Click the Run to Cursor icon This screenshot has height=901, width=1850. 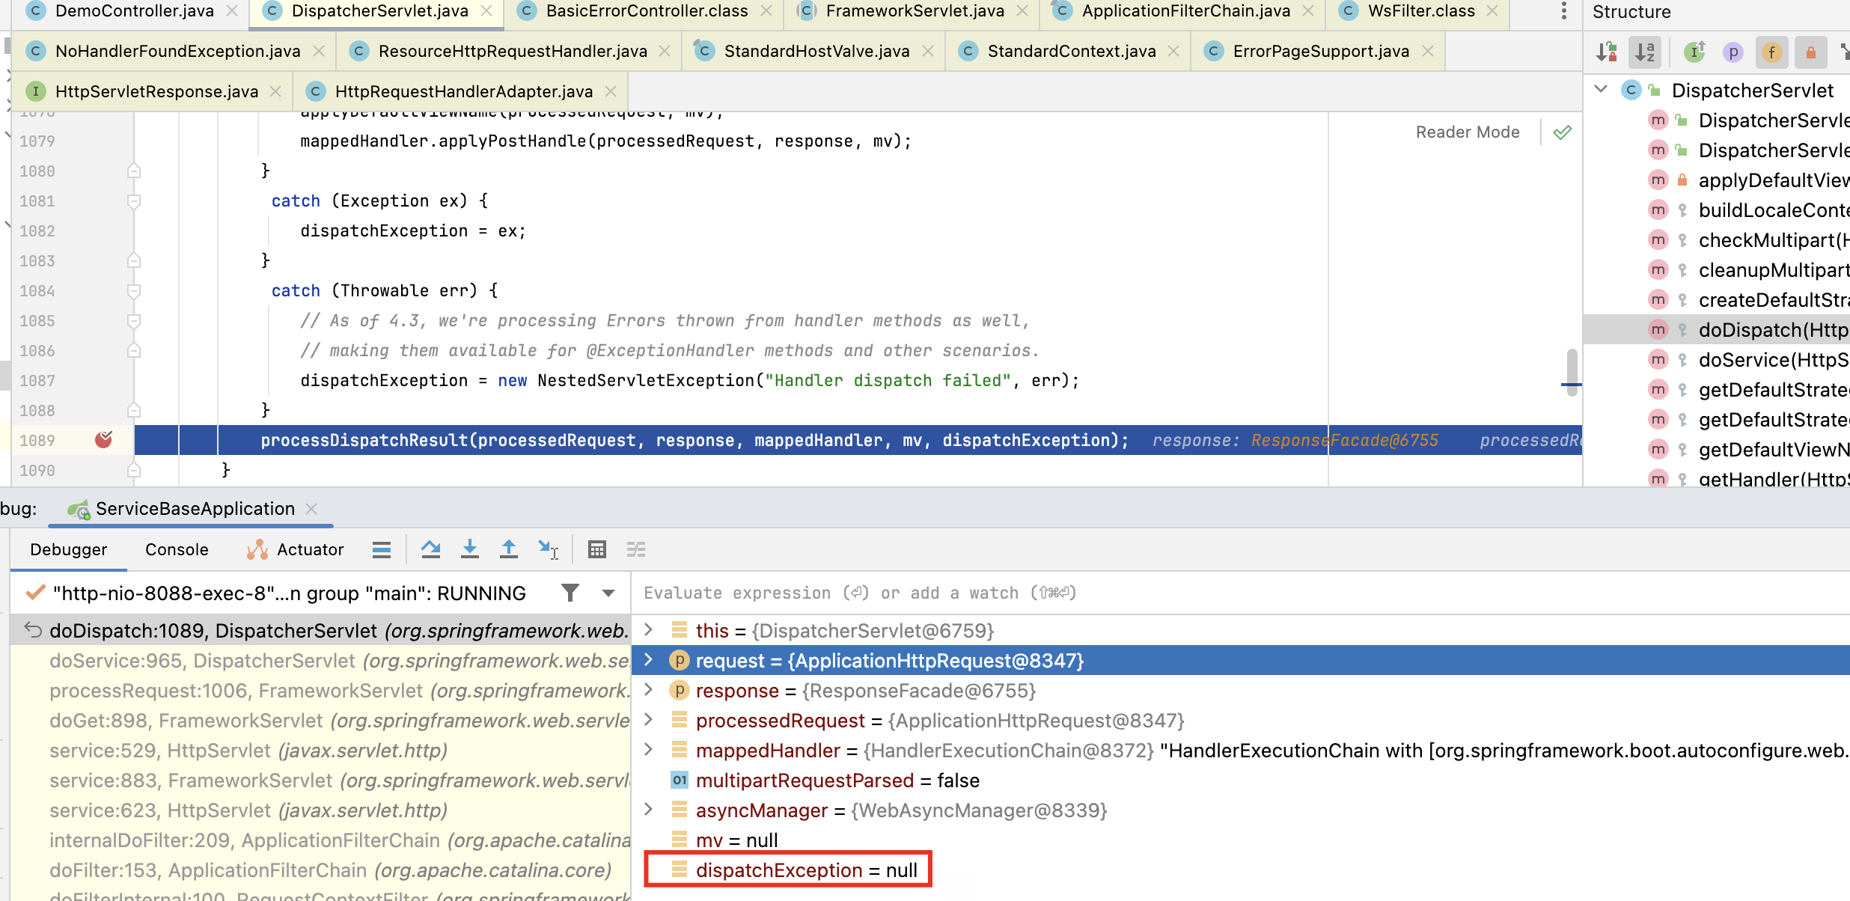[x=547, y=549]
